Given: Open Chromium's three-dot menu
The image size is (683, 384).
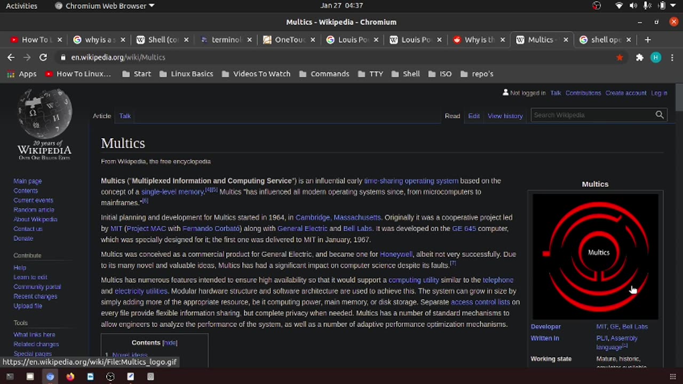Looking at the screenshot, I should pyautogui.click(x=672, y=57).
